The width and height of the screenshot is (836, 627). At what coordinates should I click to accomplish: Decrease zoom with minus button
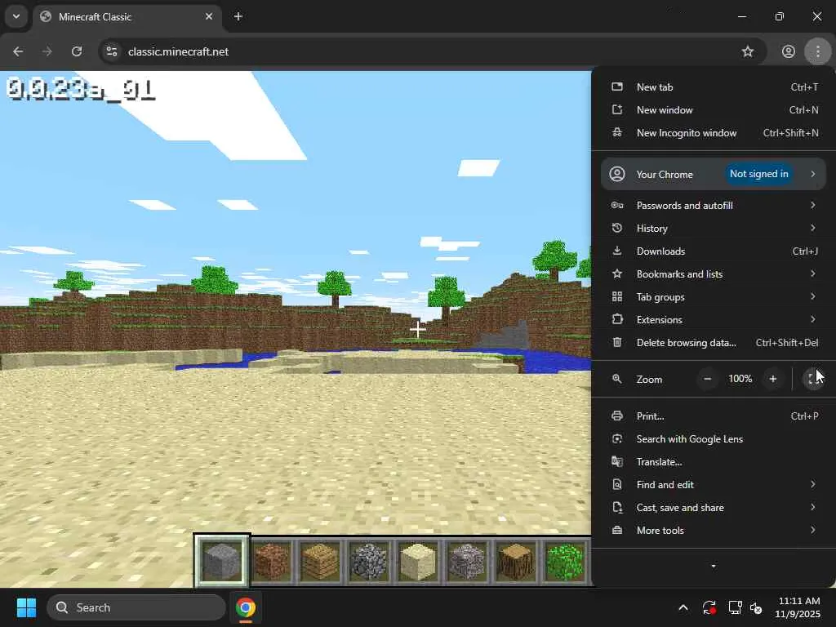click(708, 379)
